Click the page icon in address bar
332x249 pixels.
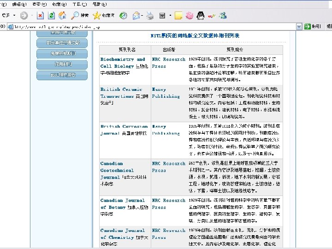[10, 27]
